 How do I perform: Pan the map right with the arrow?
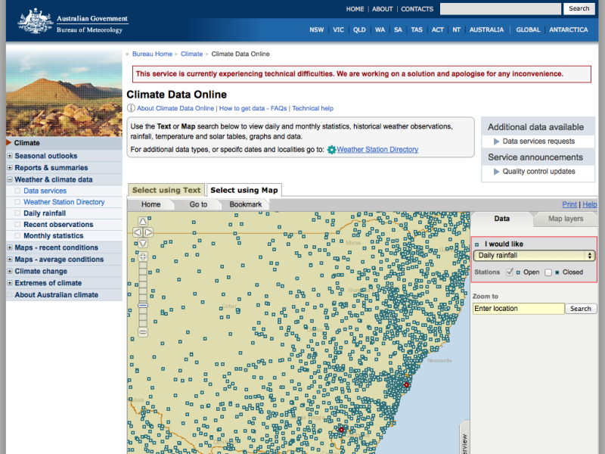(x=149, y=232)
